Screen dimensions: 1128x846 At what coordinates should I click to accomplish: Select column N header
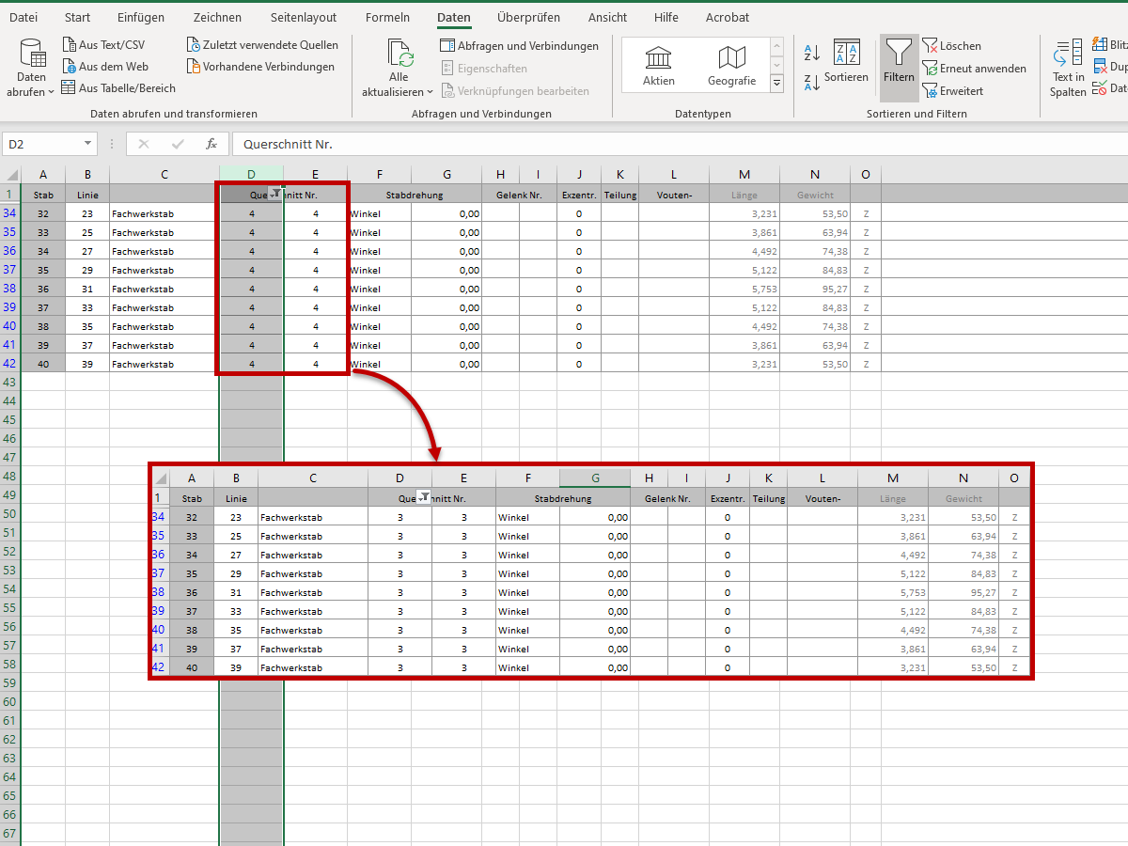coord(815,175)
